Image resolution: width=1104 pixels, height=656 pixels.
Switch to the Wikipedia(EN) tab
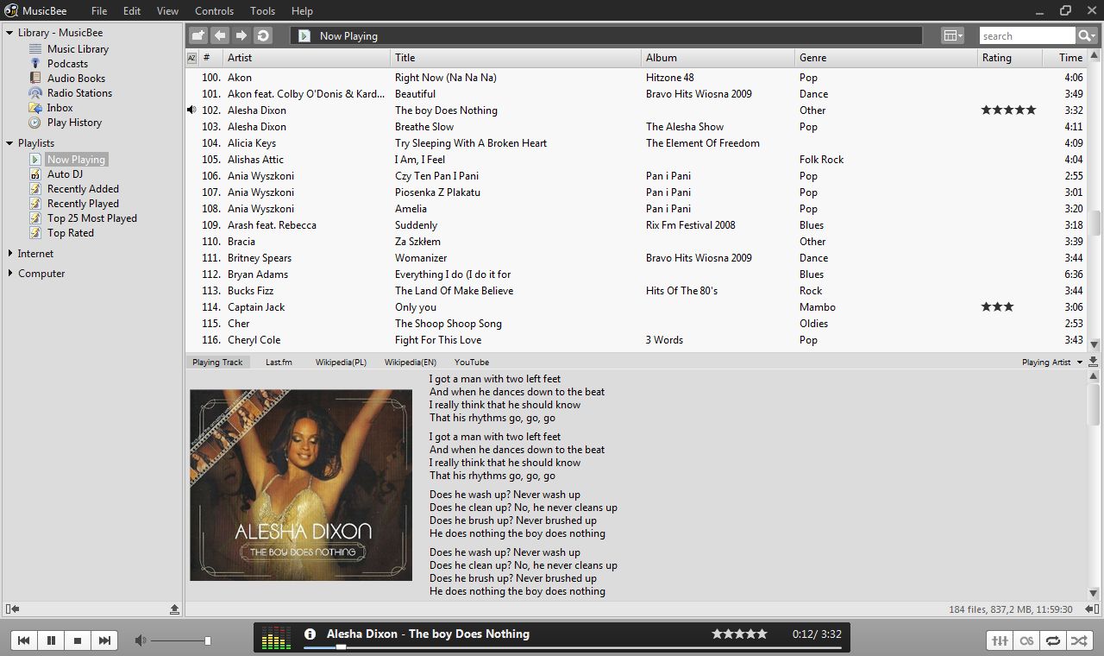[x=411, y=363]
